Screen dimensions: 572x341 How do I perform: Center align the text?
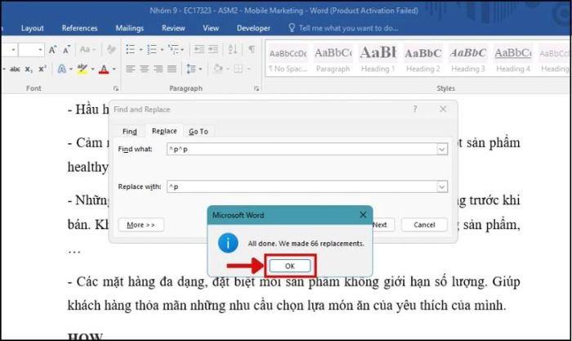pyautogui.click(x=144, y=69)
